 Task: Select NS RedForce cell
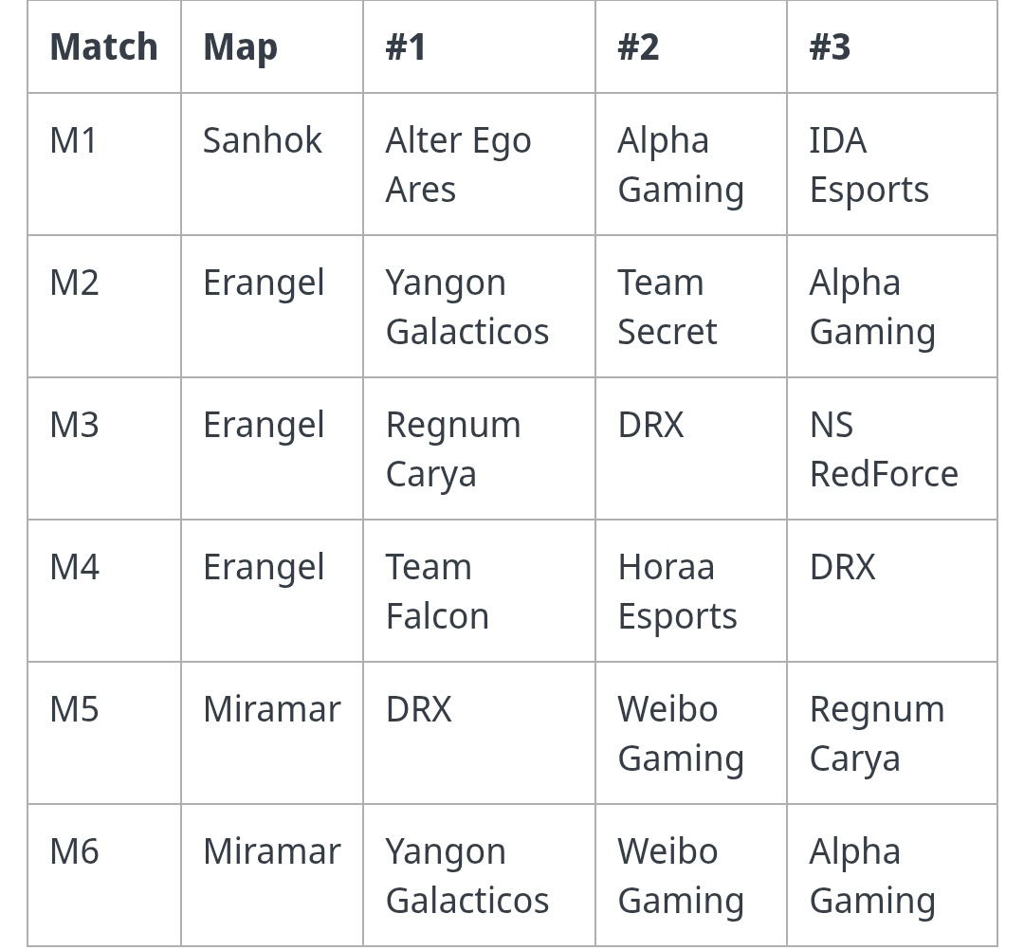click(x=884, y=449)
